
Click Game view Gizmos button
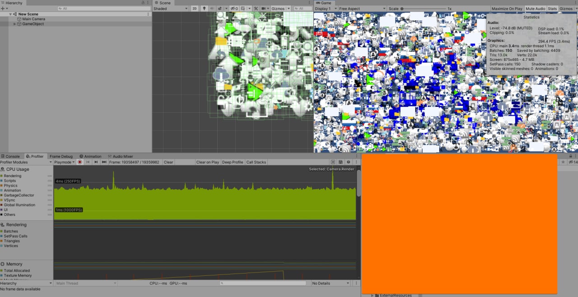566,9
